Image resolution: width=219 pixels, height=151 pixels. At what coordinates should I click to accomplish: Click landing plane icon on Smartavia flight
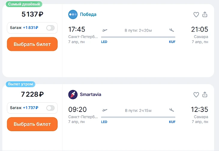[x=172, y=110]
